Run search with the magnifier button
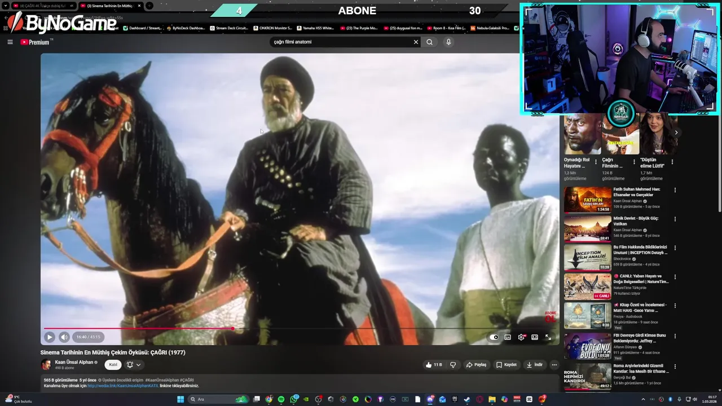 (430, 42)
